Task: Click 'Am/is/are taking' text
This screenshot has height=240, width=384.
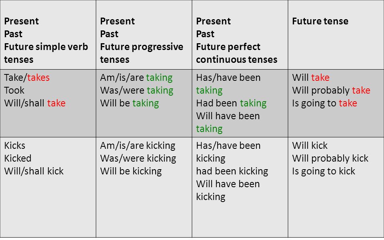Action: (x=136, y=78)
